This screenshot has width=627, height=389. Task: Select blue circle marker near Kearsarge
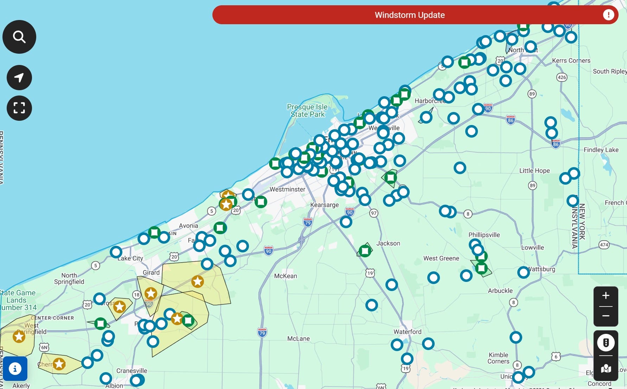(x=346, y=222)
